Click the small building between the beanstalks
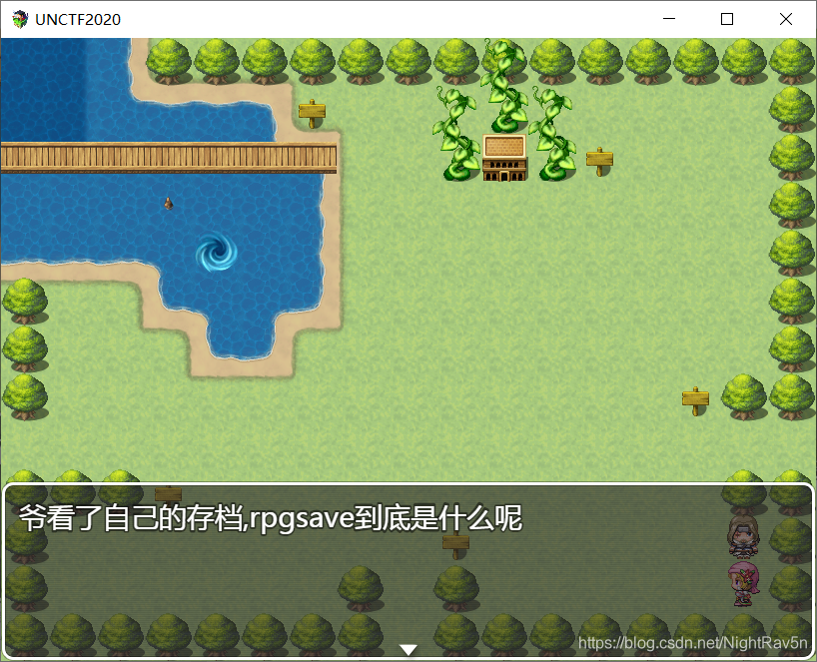Image resolution: width=817 pixels, height=662 pixels. (504, 158)
